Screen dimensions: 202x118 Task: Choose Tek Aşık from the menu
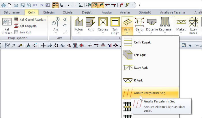pyautogui.click(x=150, y=55)
